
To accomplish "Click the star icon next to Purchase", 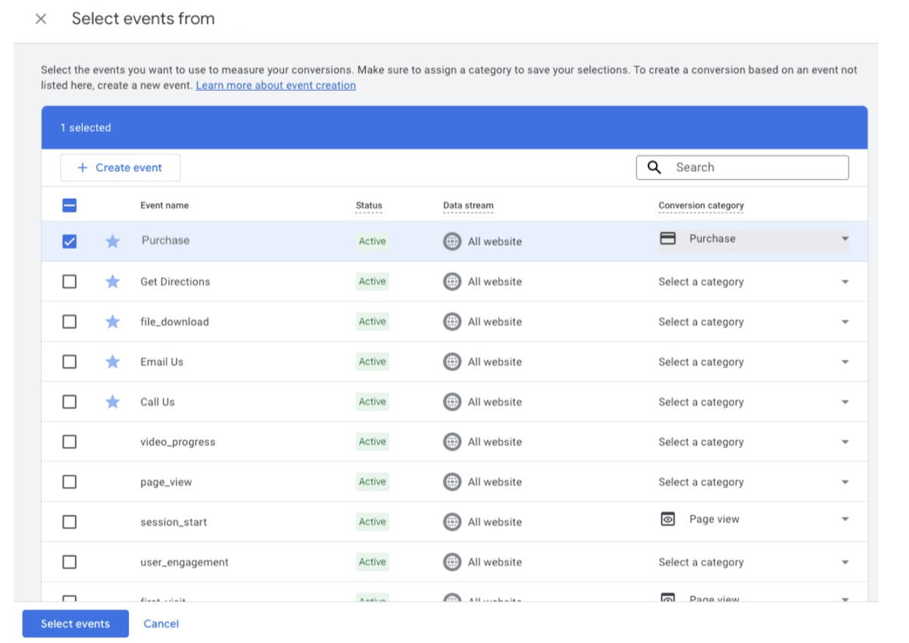I will [112, 241].
